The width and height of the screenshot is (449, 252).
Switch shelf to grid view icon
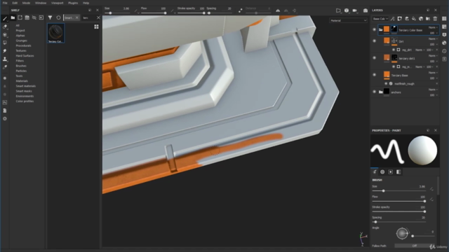tap(97, 27)
